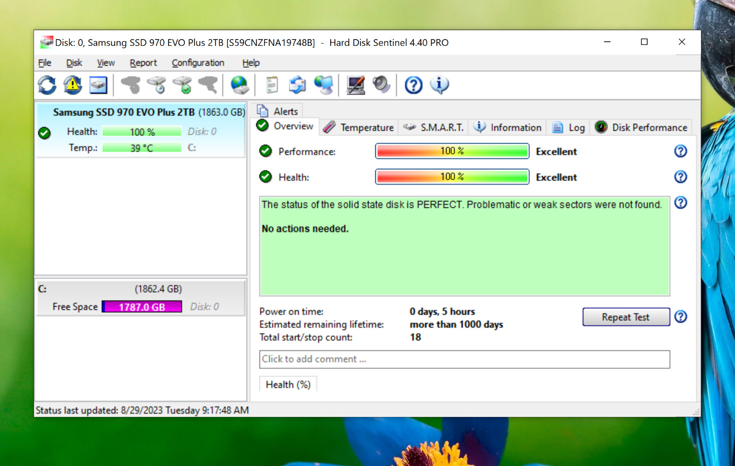Click the speaker sound toolbar icon
Screen dimensions: 735x466
(x=381, y=85)
